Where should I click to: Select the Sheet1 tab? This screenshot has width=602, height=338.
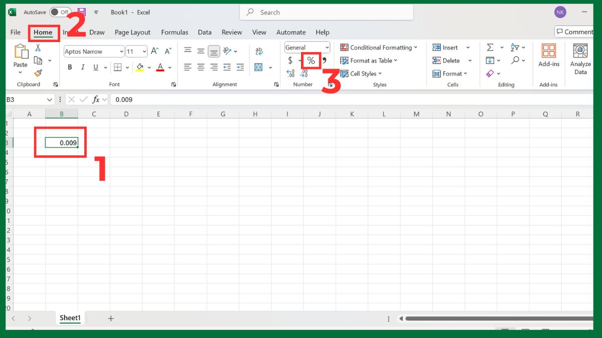tap(70, 317)
